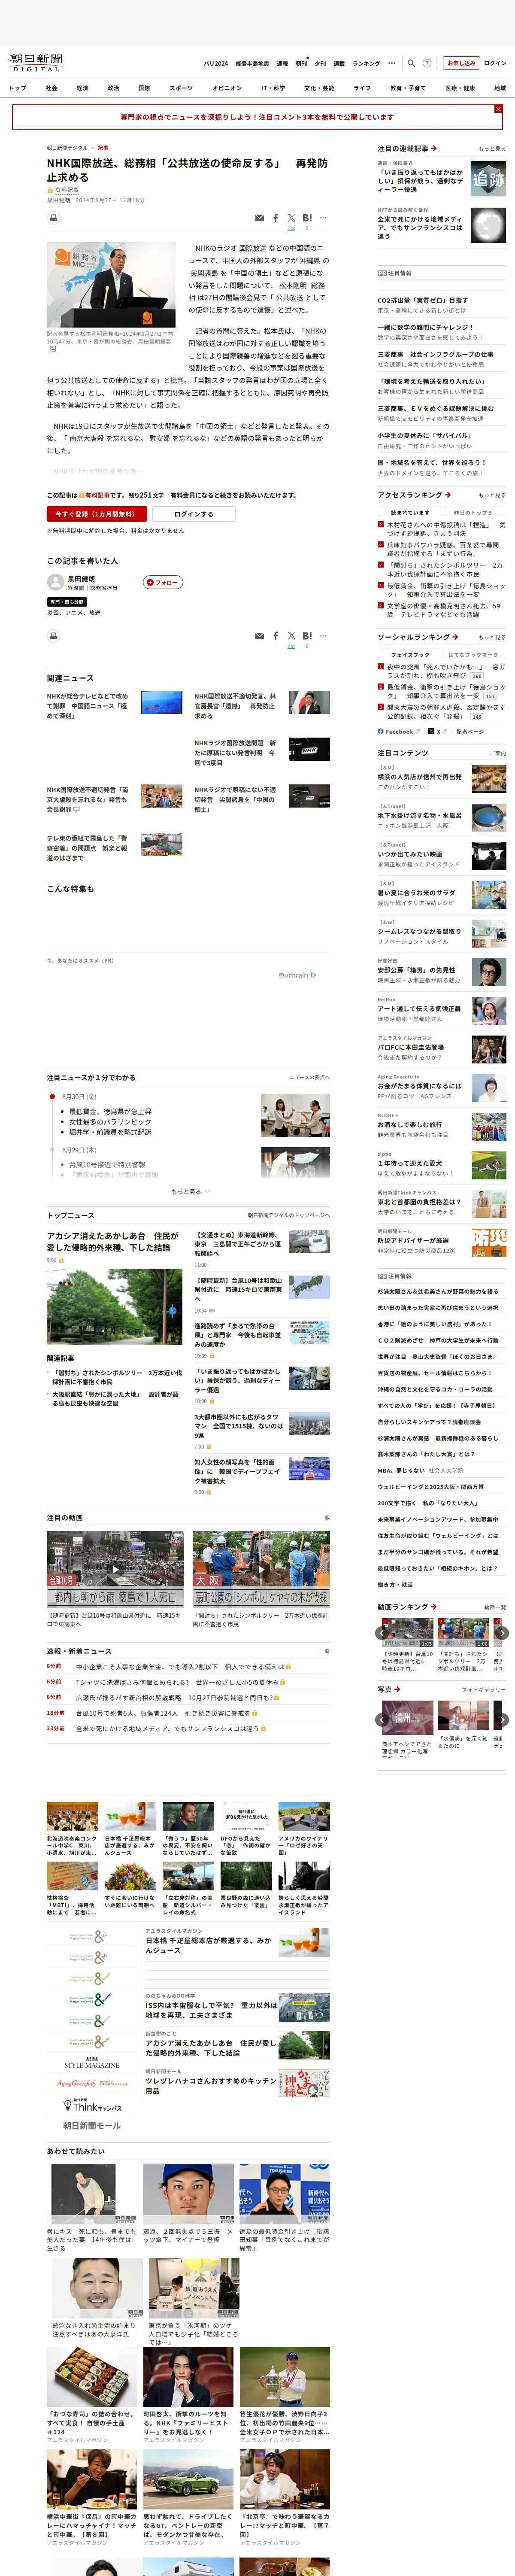Select 昨日のトップ5 ranking tab

click(473, 512)
